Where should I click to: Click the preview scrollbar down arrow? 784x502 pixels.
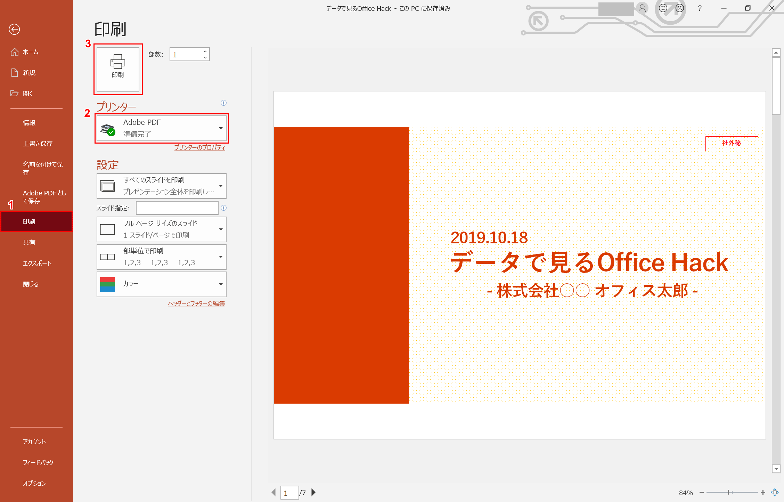pos(776,469)
